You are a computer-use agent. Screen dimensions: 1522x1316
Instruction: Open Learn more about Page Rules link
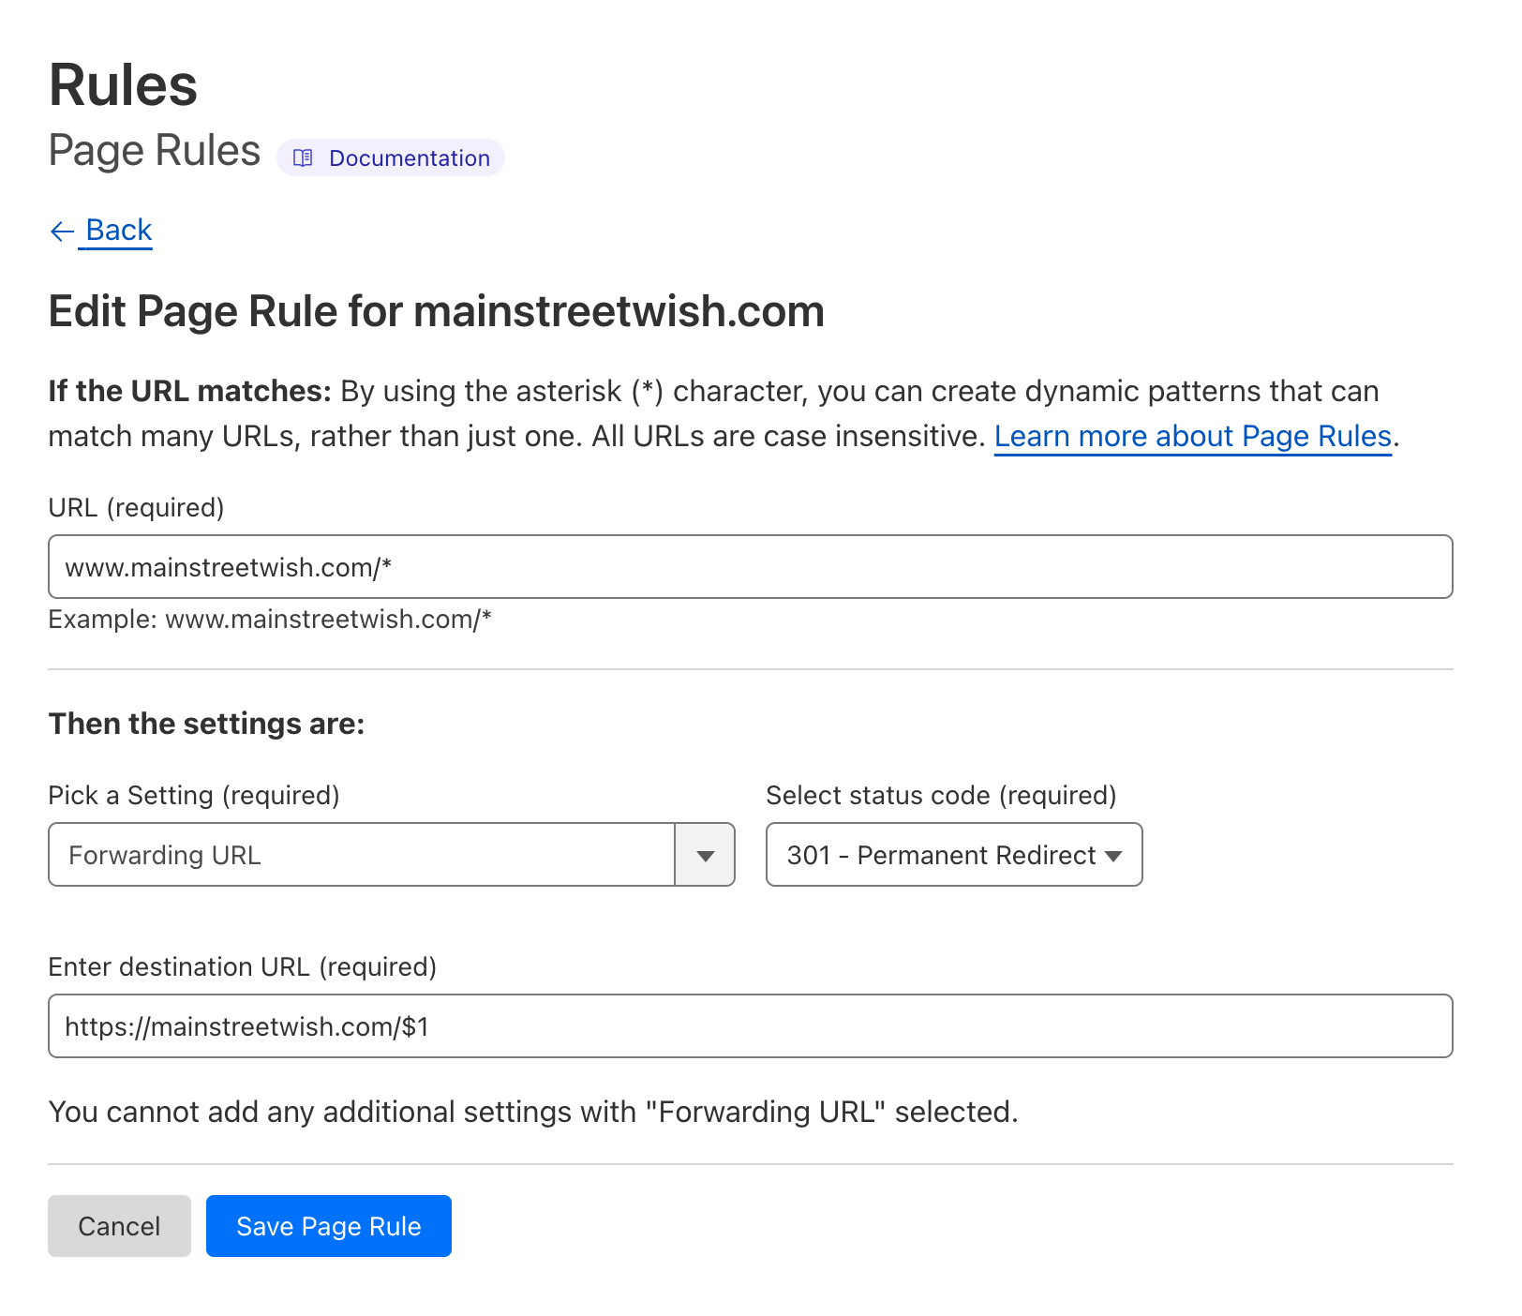pos(1192,437)
